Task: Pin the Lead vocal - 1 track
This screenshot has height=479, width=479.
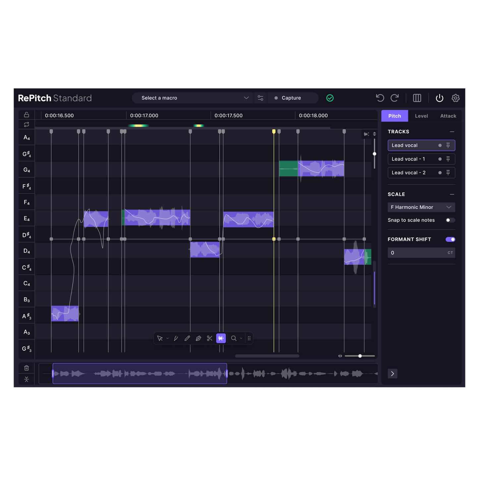Action: click(x=448, y=159)
